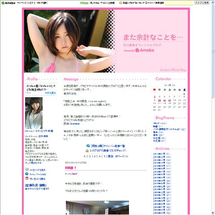Screen dimensions: 215x215
Task: Click the become reader icon
Action: (x=87, y=150)
